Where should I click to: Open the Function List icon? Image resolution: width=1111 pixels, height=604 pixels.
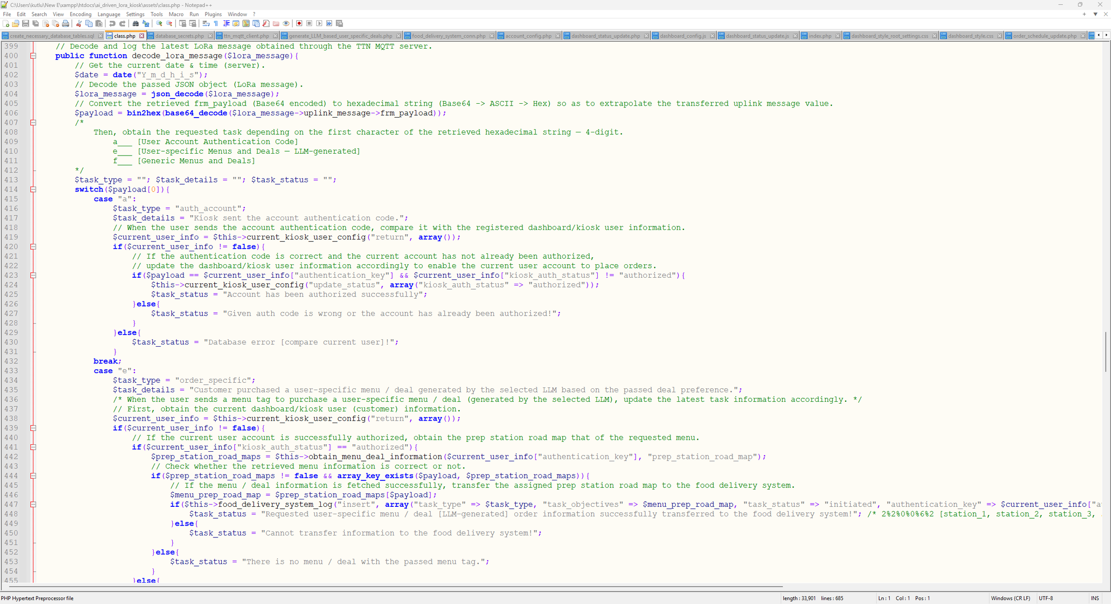266,24
